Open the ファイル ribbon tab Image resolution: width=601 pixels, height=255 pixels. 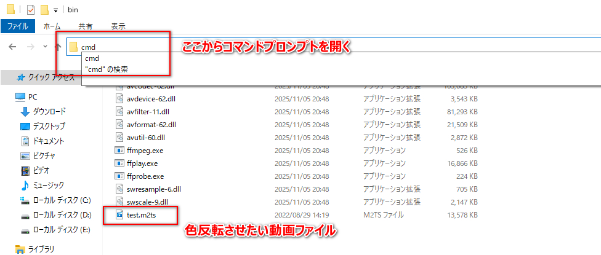pyautogui.click(x=18, y=26)
